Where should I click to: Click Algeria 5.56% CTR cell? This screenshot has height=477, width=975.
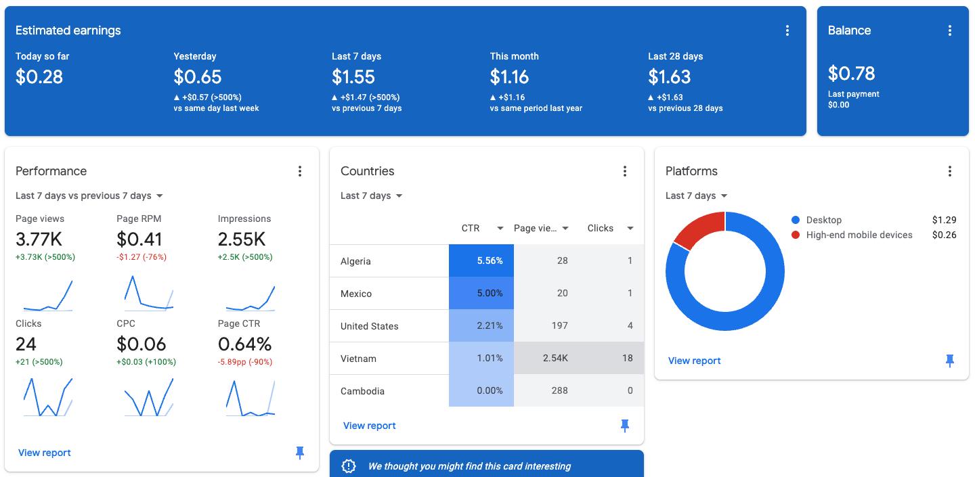481,260
